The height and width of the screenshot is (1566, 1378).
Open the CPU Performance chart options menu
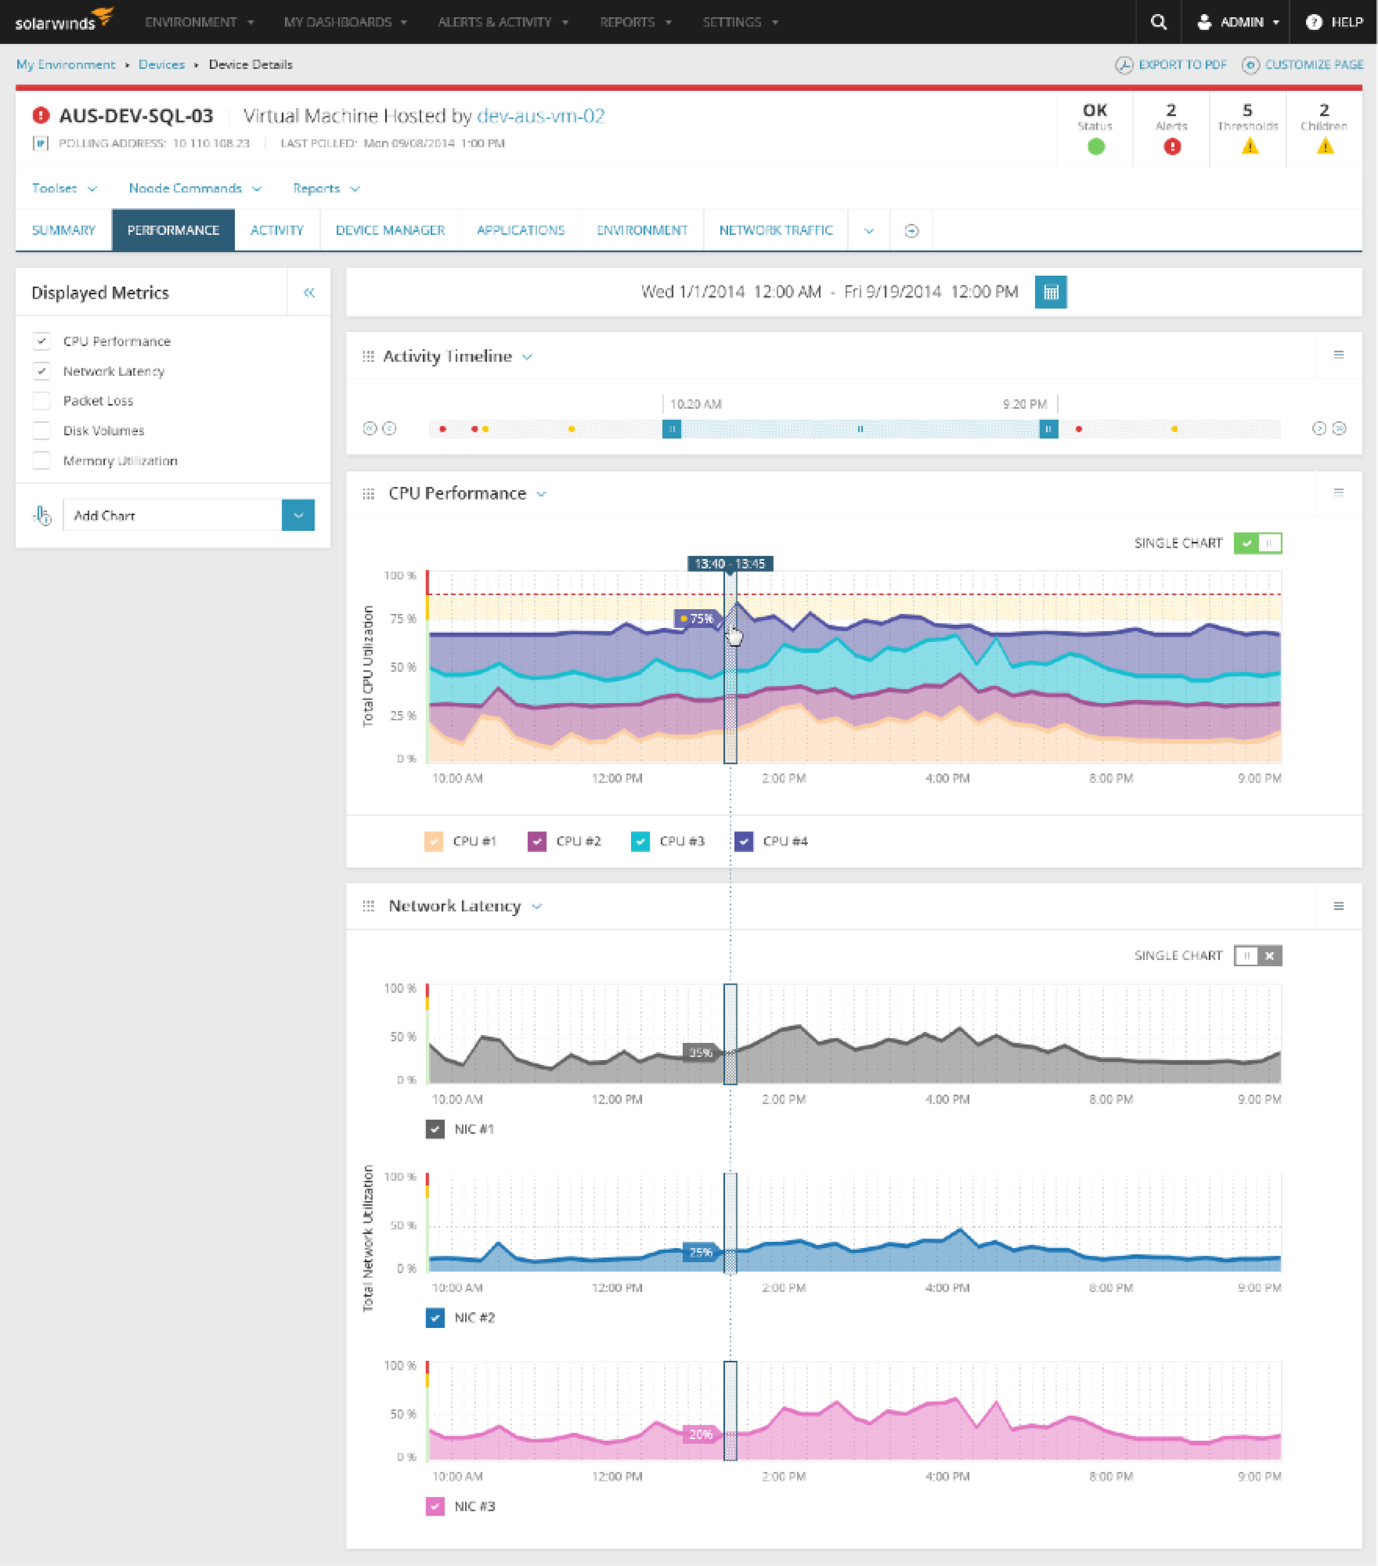pos(1339,493)
